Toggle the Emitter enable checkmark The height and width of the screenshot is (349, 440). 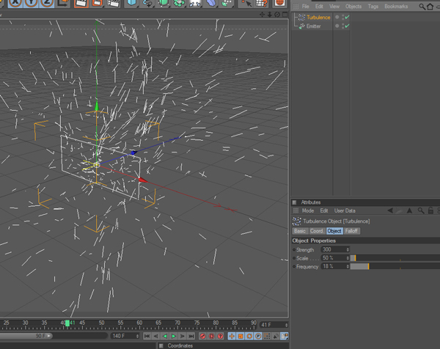(x=347, y=26)
